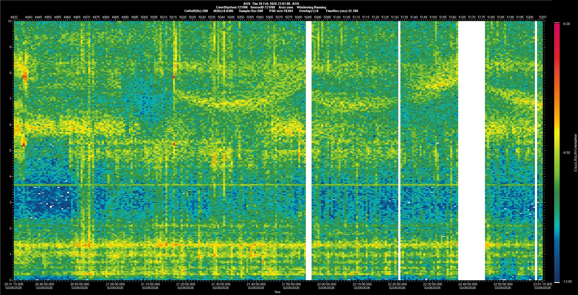Click the 21:30:00.000 time axis label

click(221, 284)
